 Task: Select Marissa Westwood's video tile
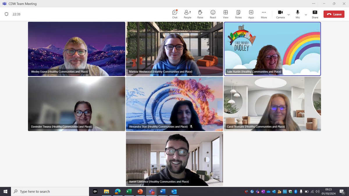(174, 49)
